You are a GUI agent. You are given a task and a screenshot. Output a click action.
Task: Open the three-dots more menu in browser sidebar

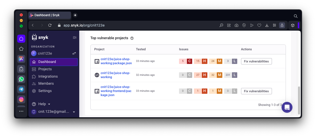21,112
